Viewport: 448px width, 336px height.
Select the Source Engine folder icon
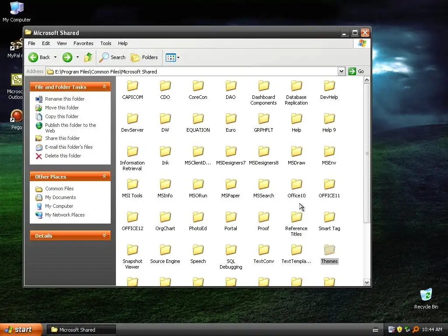pyautogui.click(x=165, y=250)
